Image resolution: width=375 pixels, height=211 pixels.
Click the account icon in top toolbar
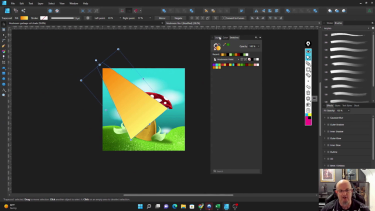(370, 11)
